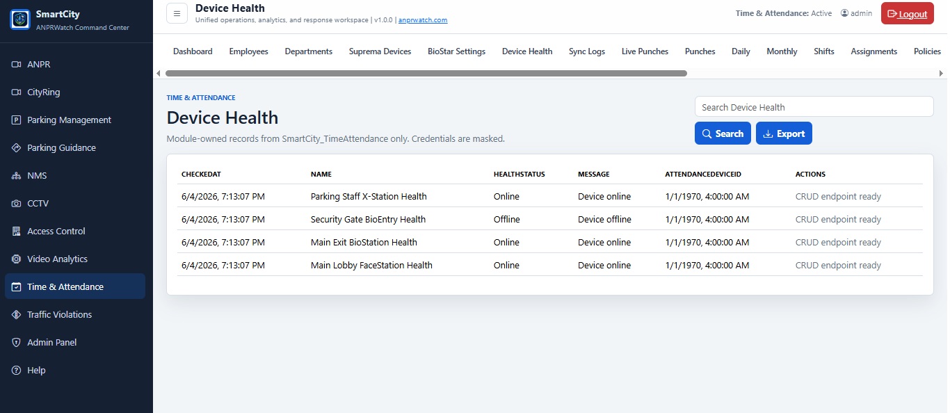The width and height of the screenshot is (950, 413).
Task: Click the CCTV camera icon
Action: click(x=16, y=203)
